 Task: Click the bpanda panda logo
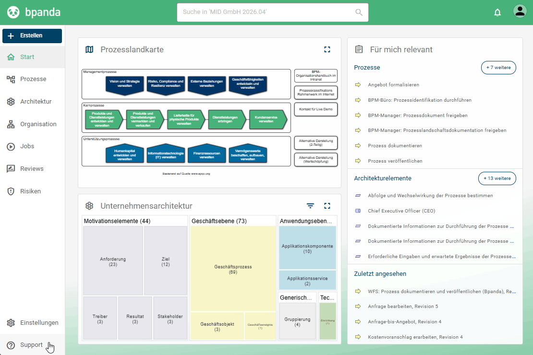point(13,12)
